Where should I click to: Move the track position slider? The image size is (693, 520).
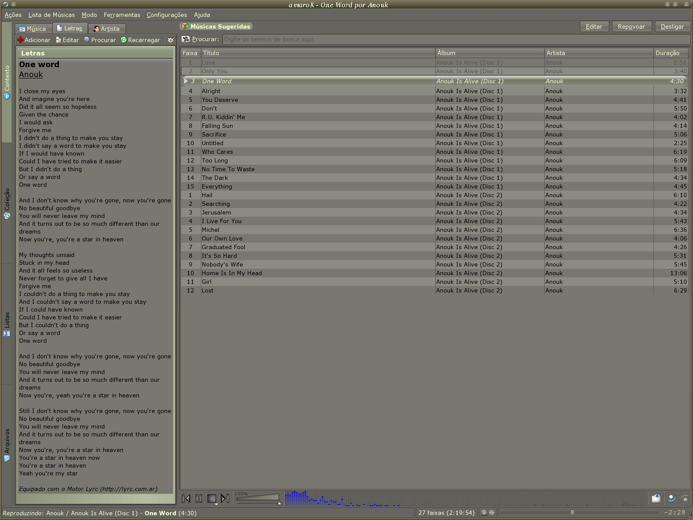tap(580, 513)
